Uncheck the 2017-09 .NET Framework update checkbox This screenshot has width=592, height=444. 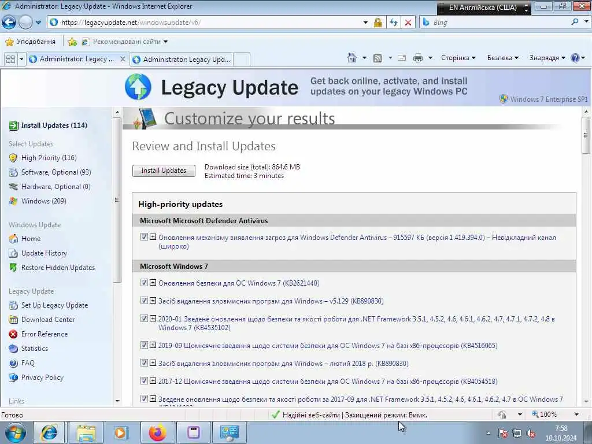click(x=144, y=399)
